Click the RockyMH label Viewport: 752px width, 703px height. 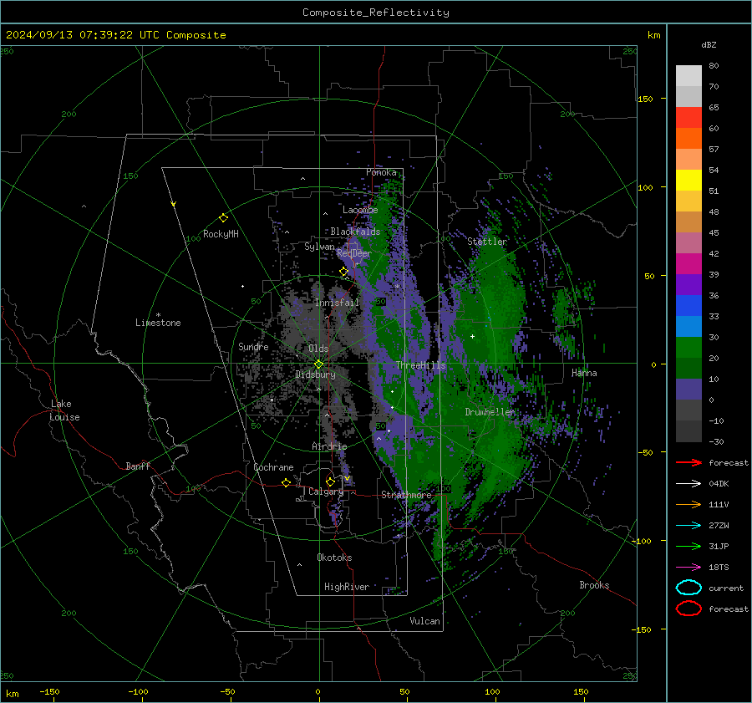coord(221,234)
